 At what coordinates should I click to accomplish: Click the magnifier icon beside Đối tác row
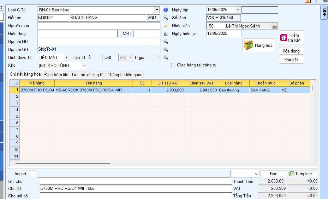[166, 18]
